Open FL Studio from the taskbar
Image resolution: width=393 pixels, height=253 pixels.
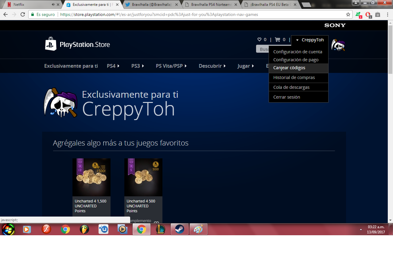84,229
